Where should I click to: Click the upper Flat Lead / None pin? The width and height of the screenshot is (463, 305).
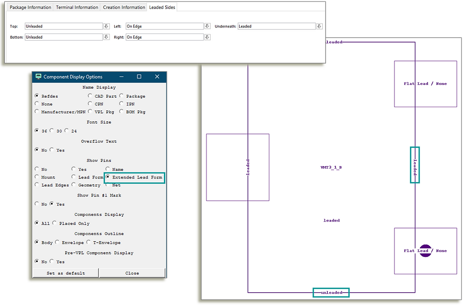426,84
